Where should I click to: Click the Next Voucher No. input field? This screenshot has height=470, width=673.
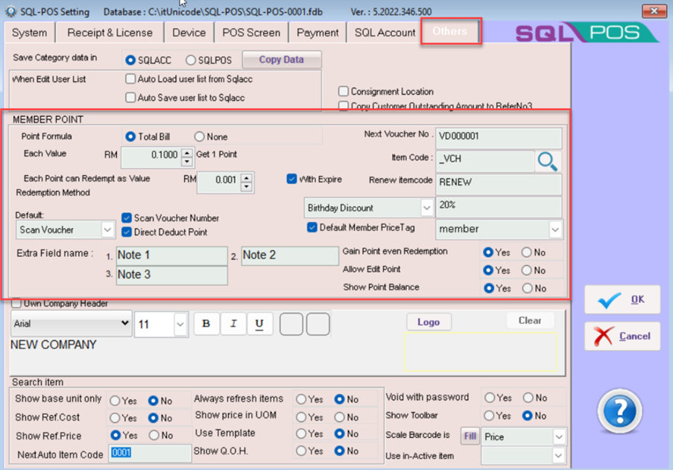tap(499, 137)
